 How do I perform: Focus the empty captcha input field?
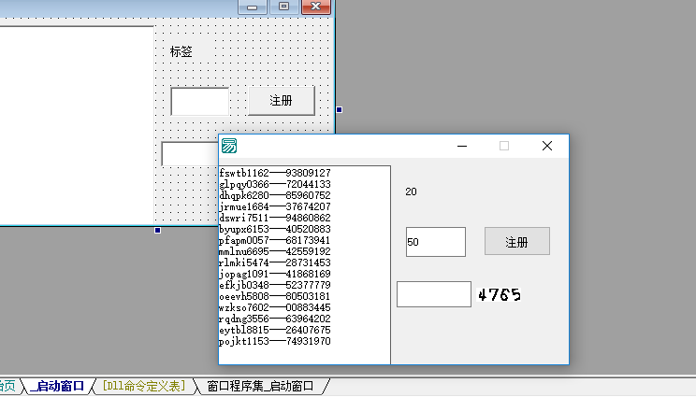point(433,294)
